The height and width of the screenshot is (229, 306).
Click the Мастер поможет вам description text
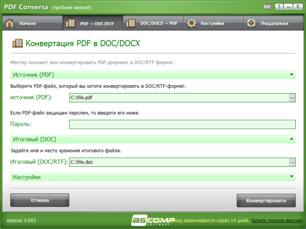pos(92,63)
